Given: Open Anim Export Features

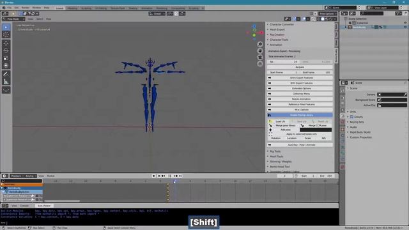Looking at the screenshot, I should coord(300,78).
